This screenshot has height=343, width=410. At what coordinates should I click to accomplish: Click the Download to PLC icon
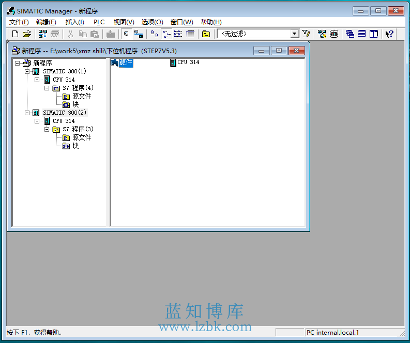[111, 34]
